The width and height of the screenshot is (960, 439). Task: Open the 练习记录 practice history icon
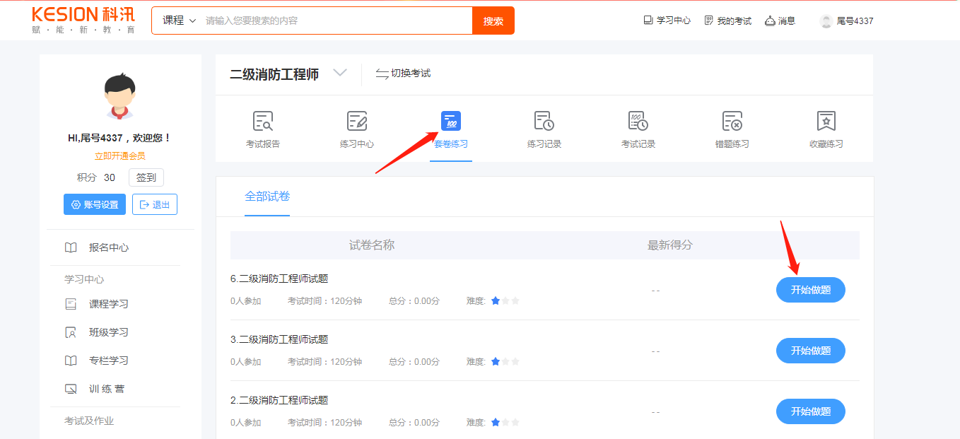point(544,122)
